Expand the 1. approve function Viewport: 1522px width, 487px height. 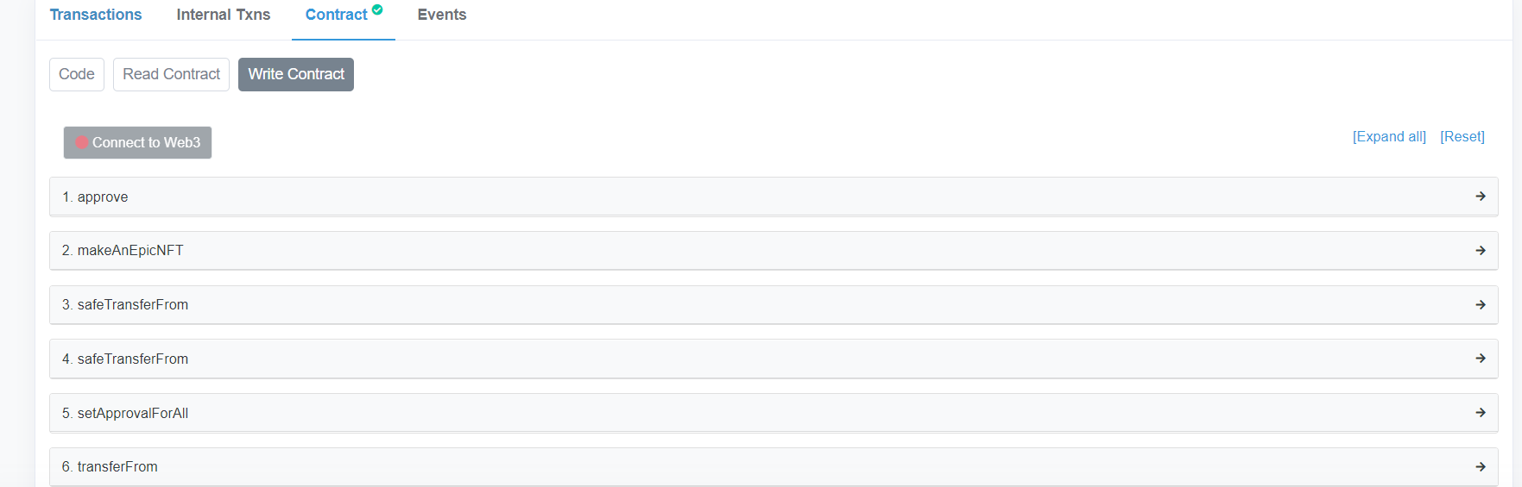(x=774, y=197)
